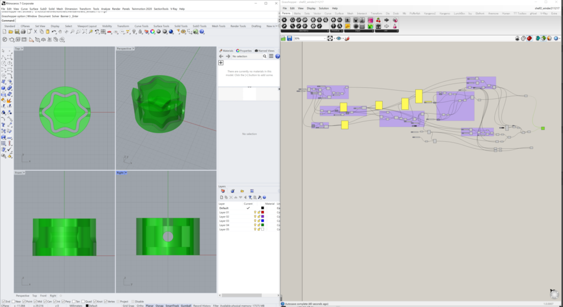Click Grasshopper zoom extents icon
Viewport: 563px width, 307px height.
(330, 38)
